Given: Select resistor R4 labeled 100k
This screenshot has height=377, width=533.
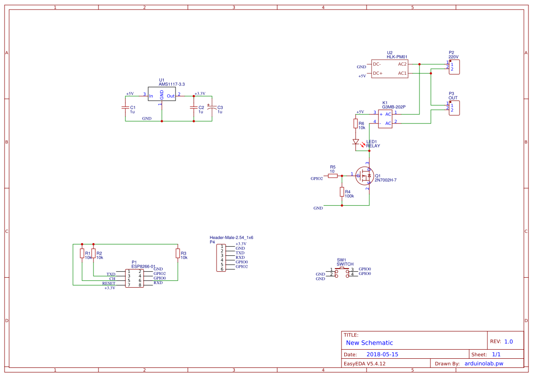Looking at the screenshot, I should [342, 193].
